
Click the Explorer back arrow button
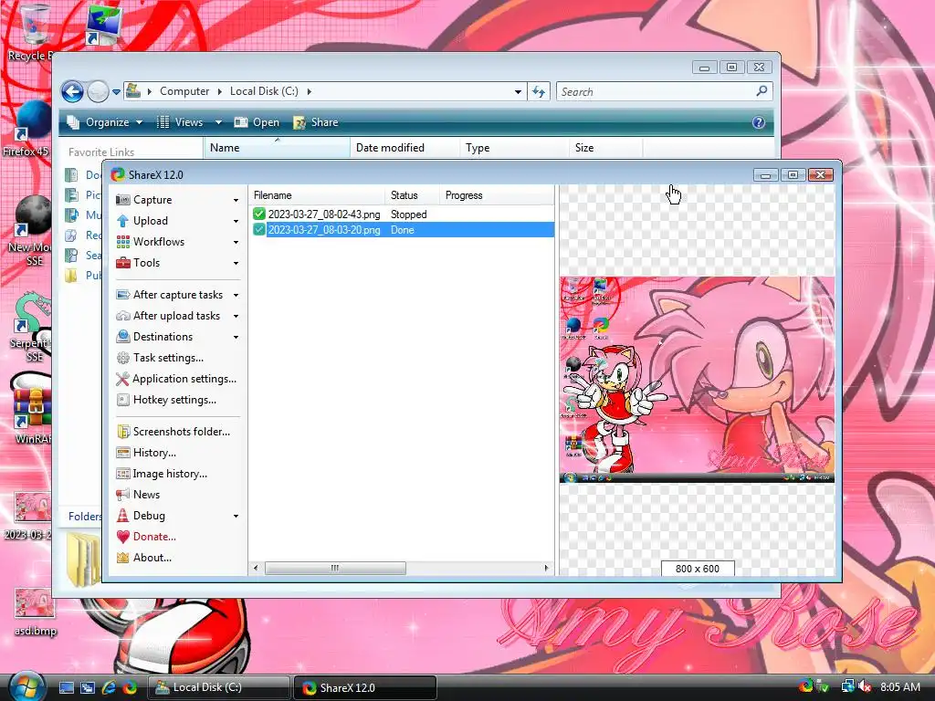[73, 92]
